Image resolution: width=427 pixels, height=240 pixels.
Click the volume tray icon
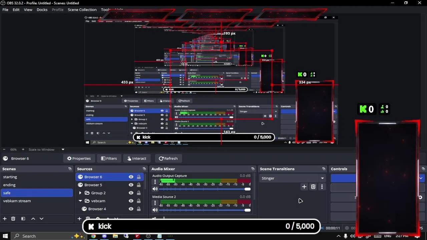coord(353,236)
